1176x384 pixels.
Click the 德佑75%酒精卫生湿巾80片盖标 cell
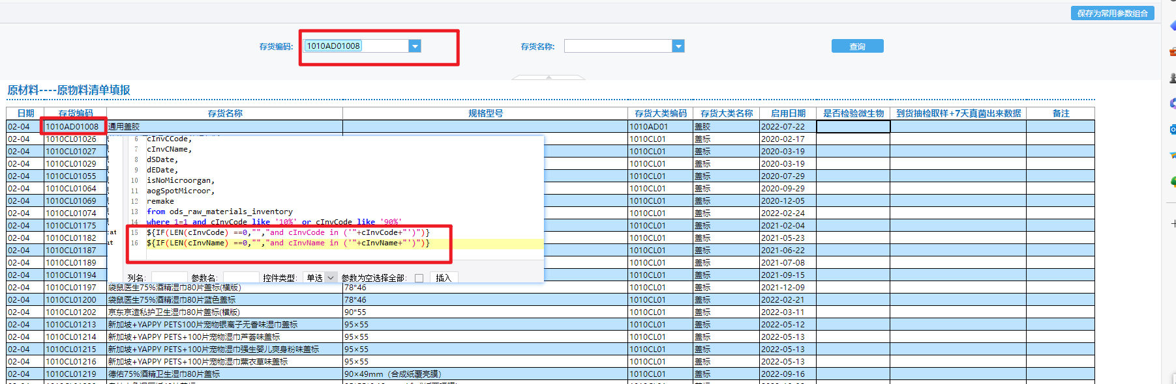pyautogui.click(x=225, y=374)
